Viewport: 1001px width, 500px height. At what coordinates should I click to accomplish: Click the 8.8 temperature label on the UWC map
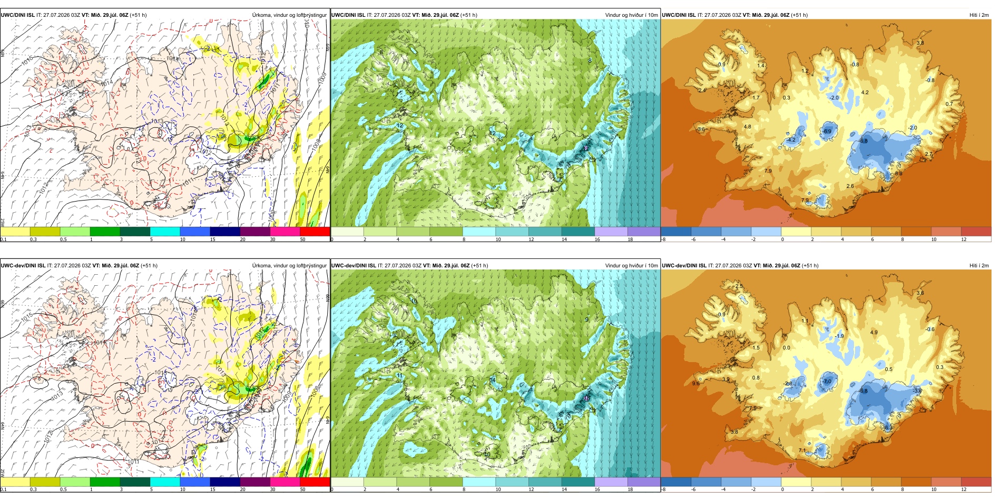coord(898,174)
